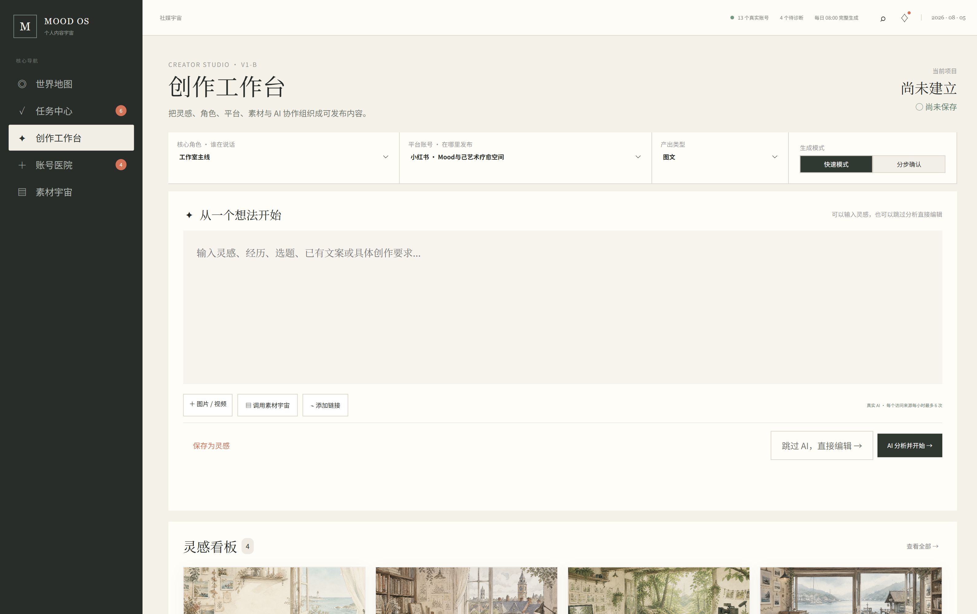Open the 平台账号 dropdown
The image size is (977, 614).
pyautogui.click(x=526, y=157)
